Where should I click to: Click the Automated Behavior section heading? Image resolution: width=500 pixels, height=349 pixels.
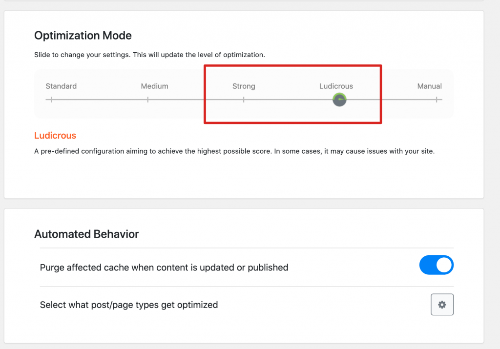[x=86, y=234]
